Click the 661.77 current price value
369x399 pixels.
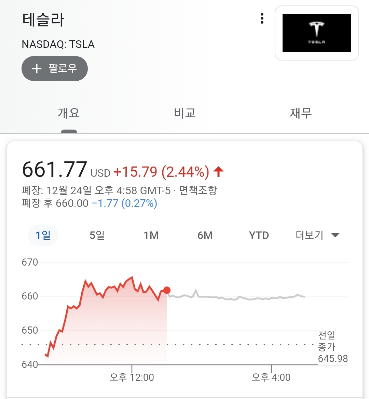click(55, 170)
